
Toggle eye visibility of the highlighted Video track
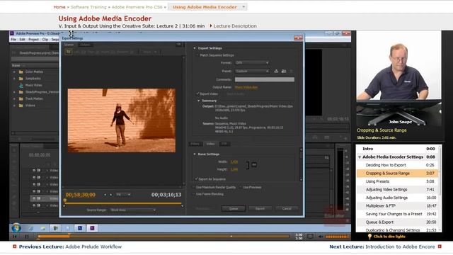coord(34,198)
